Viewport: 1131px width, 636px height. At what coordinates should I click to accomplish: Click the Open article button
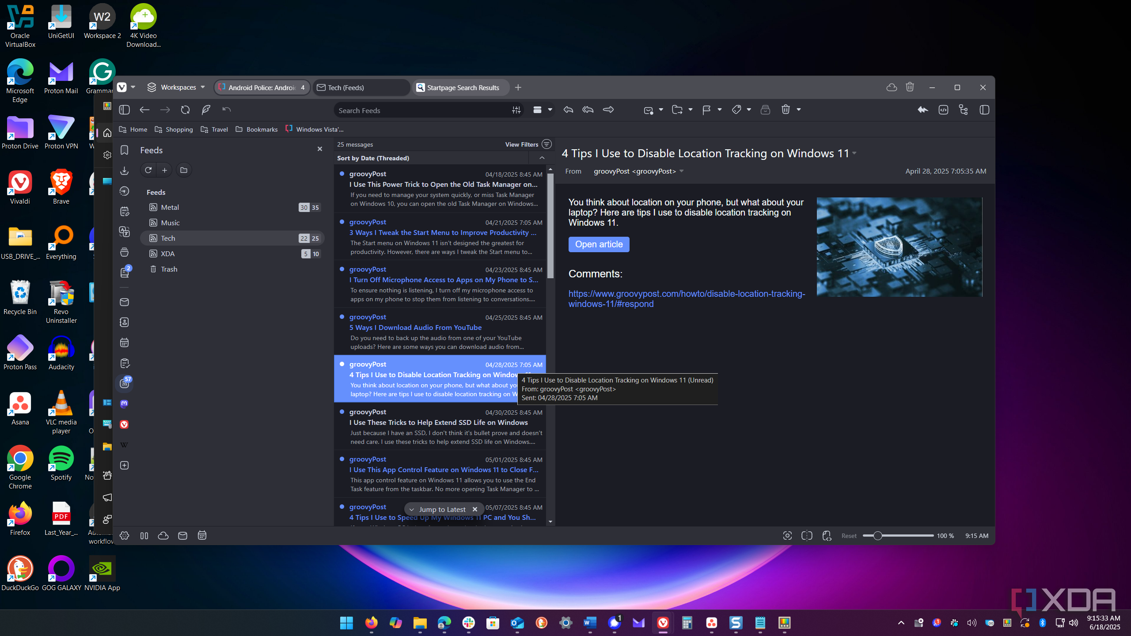pos(599,244)
